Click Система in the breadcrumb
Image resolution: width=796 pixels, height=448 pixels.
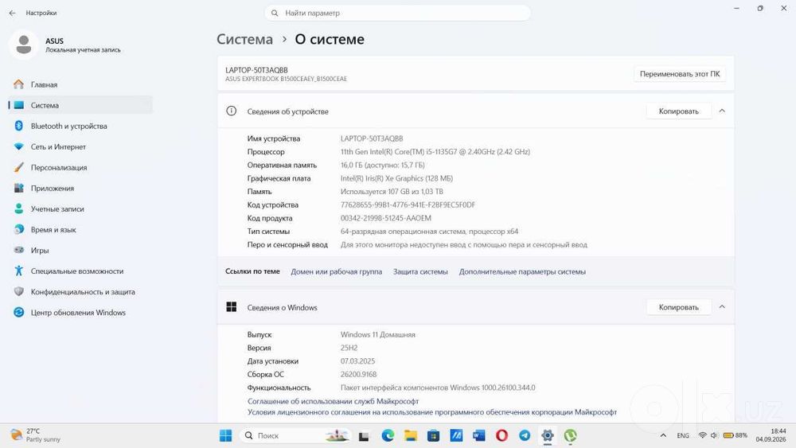[244, 39]
